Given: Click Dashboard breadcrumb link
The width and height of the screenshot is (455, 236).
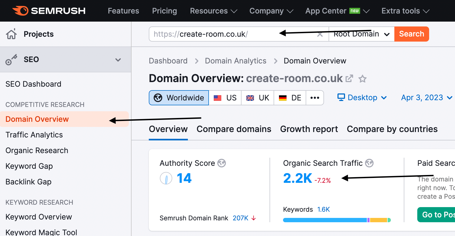Looking at the screenshot, I should click(x=168, y=61).
